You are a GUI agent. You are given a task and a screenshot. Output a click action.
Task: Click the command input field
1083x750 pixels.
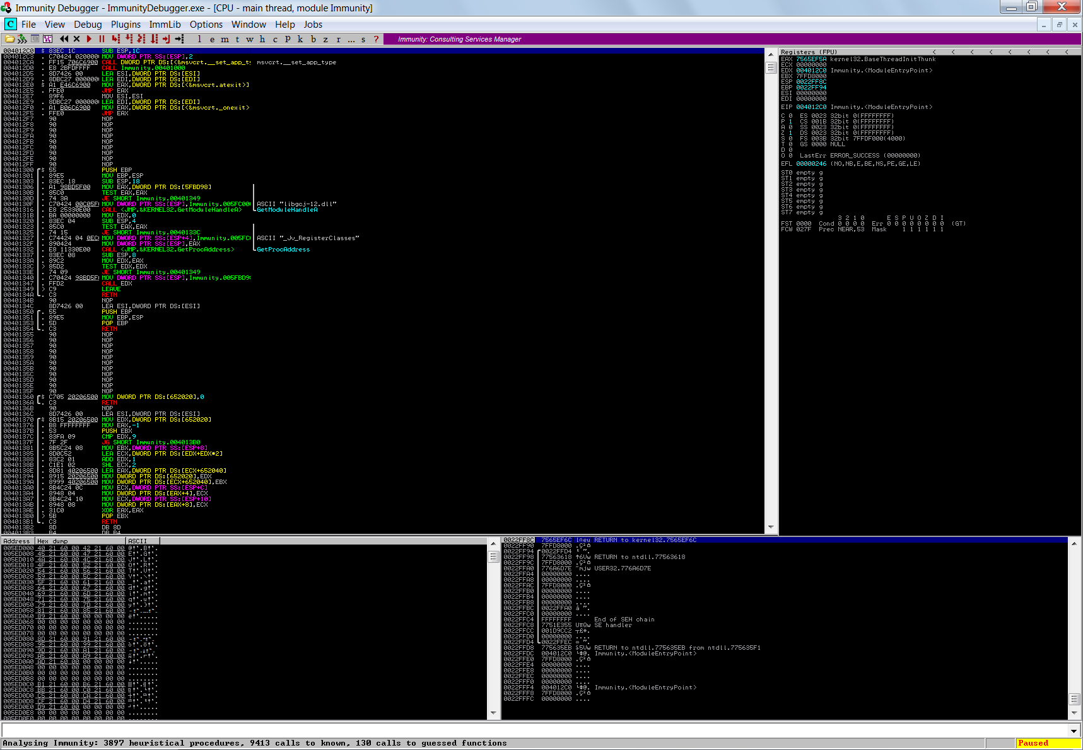[535, 730]
